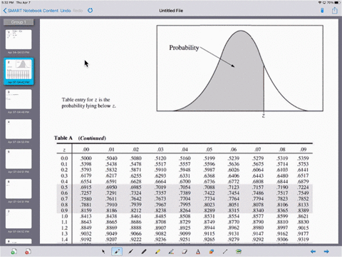Click the 'Probability' label in the graph
The width and height of the screenshot is (342, 257).
184,48
